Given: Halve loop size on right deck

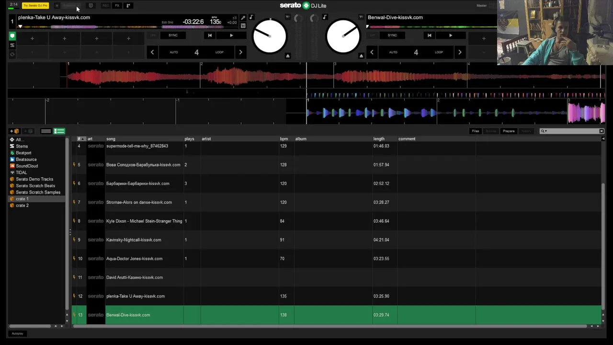Looking at the screenshot, I should [372, 52].
